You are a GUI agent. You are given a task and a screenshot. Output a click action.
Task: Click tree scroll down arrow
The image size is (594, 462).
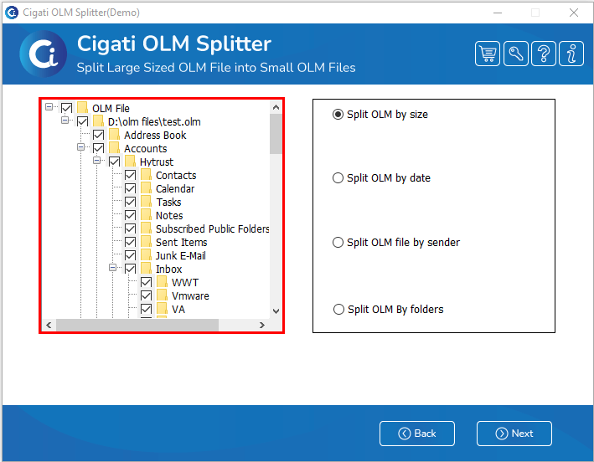pos(276,311)
